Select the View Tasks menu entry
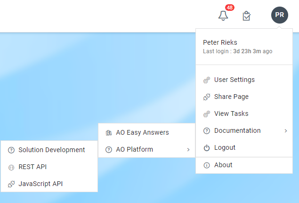 (231, 114)
